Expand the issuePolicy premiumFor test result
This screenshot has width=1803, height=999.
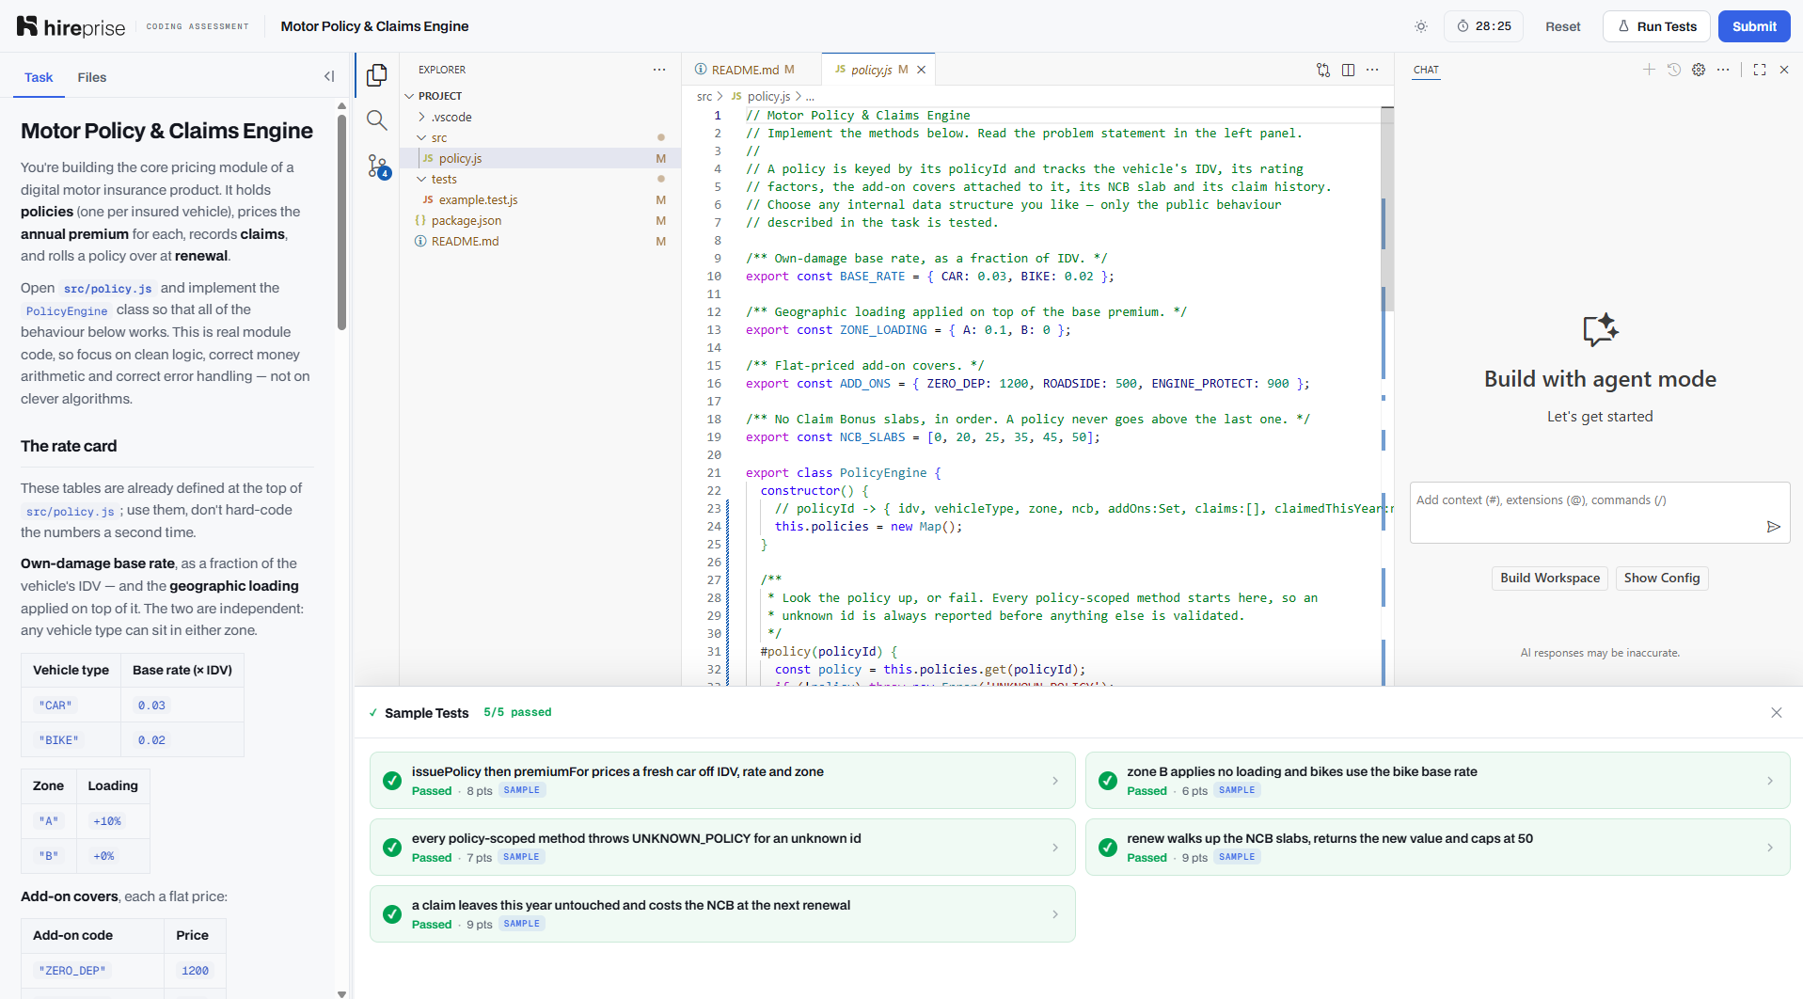[722, 780]
